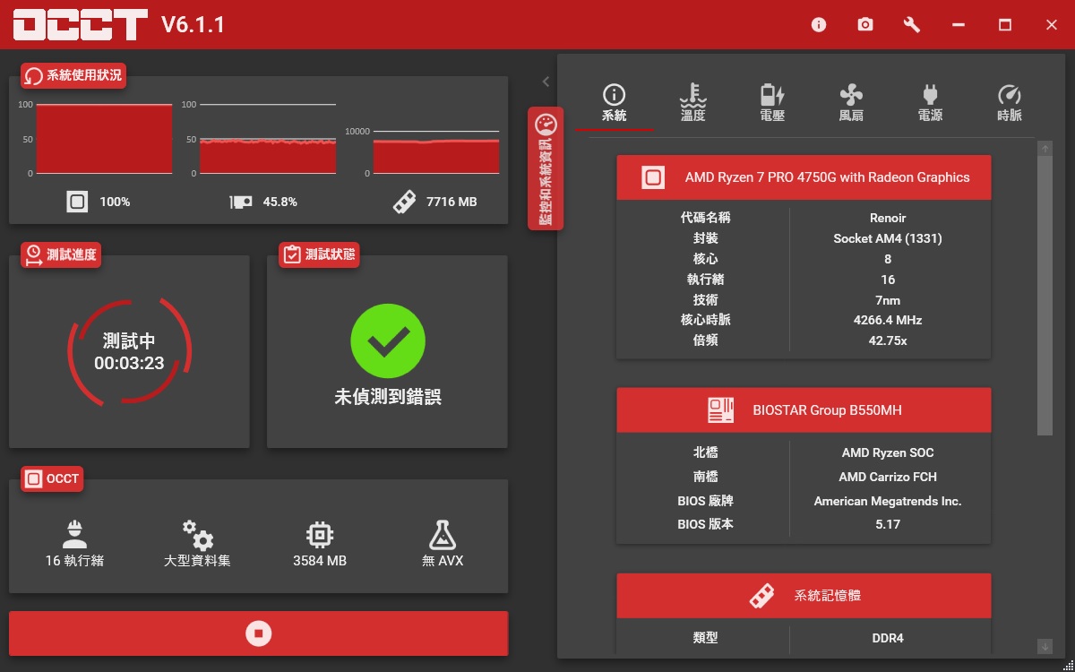Toggle the 監控和系統資訊 side tab
Screen dimensions: 1075x672
(546, 168)
